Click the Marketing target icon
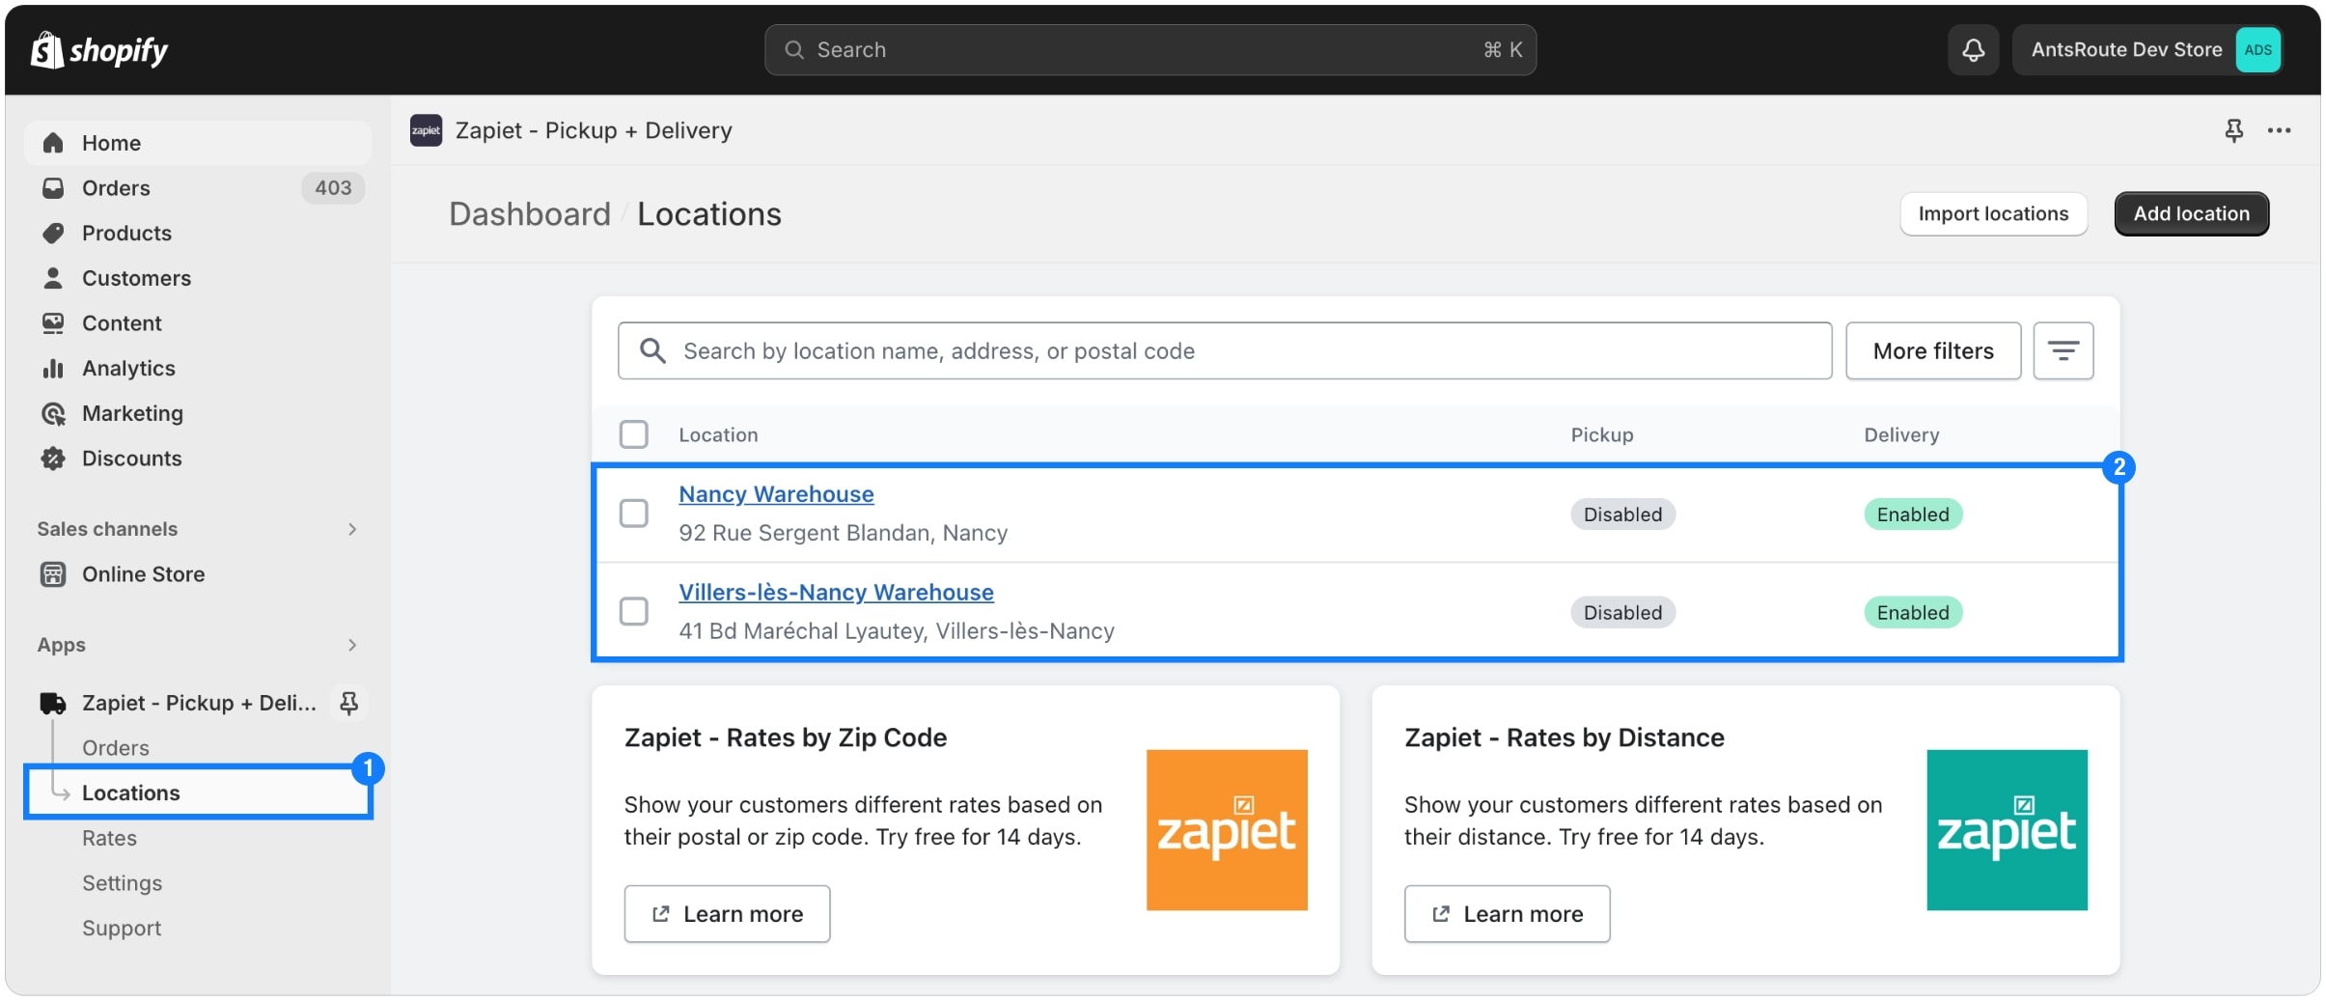2326x1001 pixels. click(53, 413)
